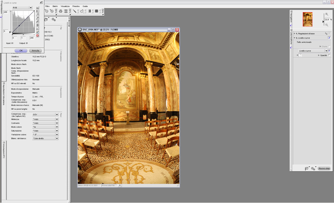Click the gears settings icon in the left panel
The width and height of the screenshot is (334, 203).
tap(53, 19)
